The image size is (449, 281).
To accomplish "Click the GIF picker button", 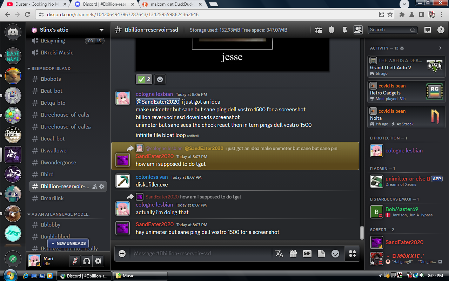I will click(x=307, y=254).
